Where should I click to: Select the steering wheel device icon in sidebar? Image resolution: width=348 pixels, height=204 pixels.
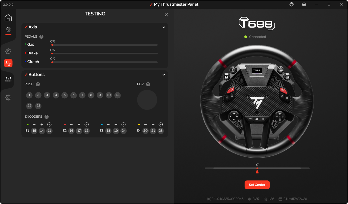[x=8, y=29]
